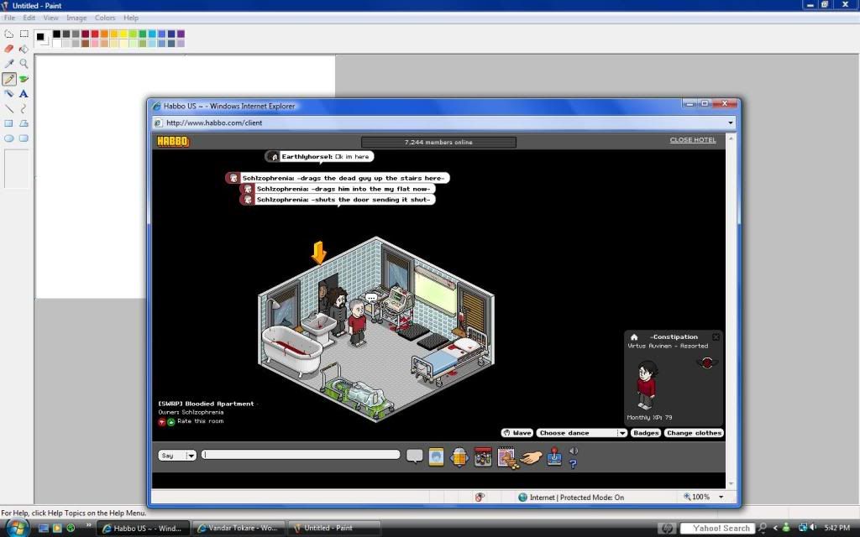Open the Image menu in Paint
This screenshot has width=860, height=537.
(x=76, y=18)
